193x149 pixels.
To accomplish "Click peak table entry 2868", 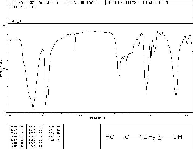I will 13,136.
